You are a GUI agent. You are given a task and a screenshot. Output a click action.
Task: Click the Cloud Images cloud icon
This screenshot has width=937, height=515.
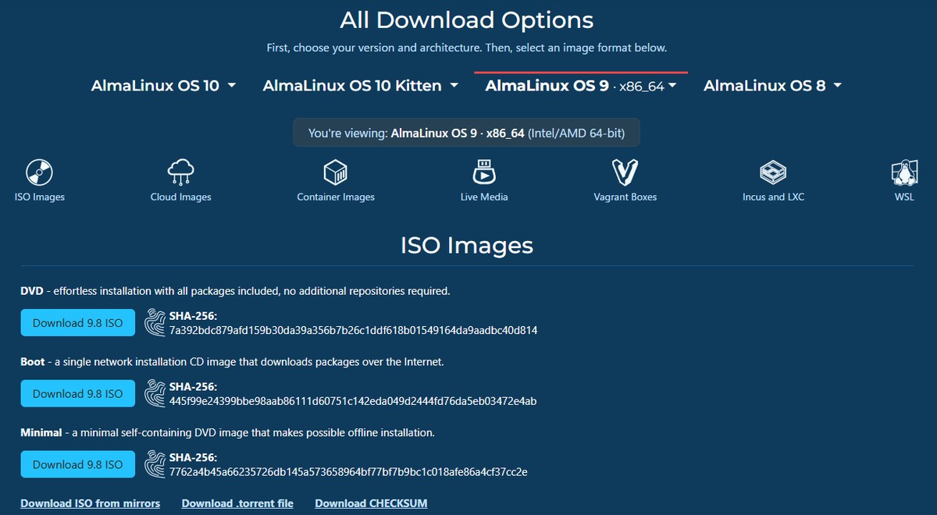pos(180,172)
